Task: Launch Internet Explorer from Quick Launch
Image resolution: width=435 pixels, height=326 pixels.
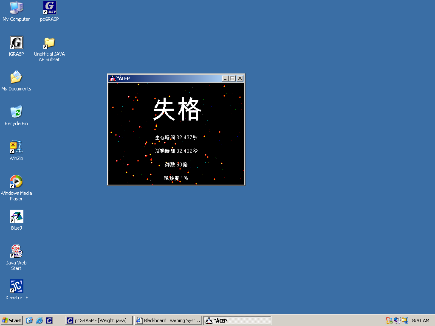Action: click(40, 320)
